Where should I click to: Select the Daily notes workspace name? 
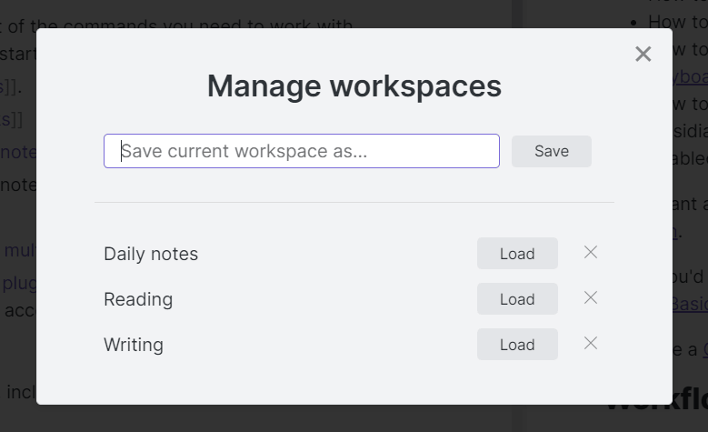(151, 254)
